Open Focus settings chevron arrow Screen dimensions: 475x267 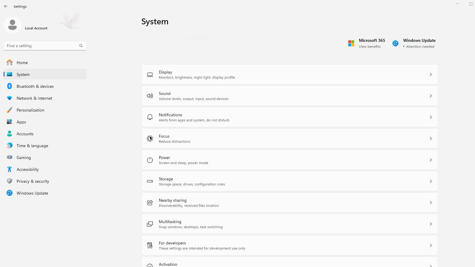(431, 139)
